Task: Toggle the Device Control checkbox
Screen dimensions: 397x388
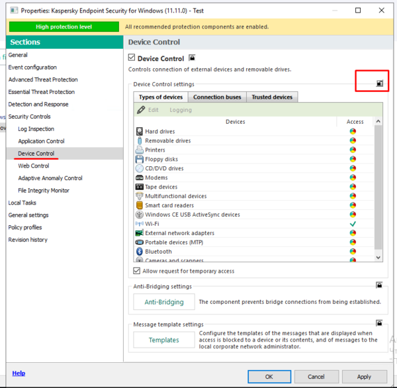Action: [132, 58]
